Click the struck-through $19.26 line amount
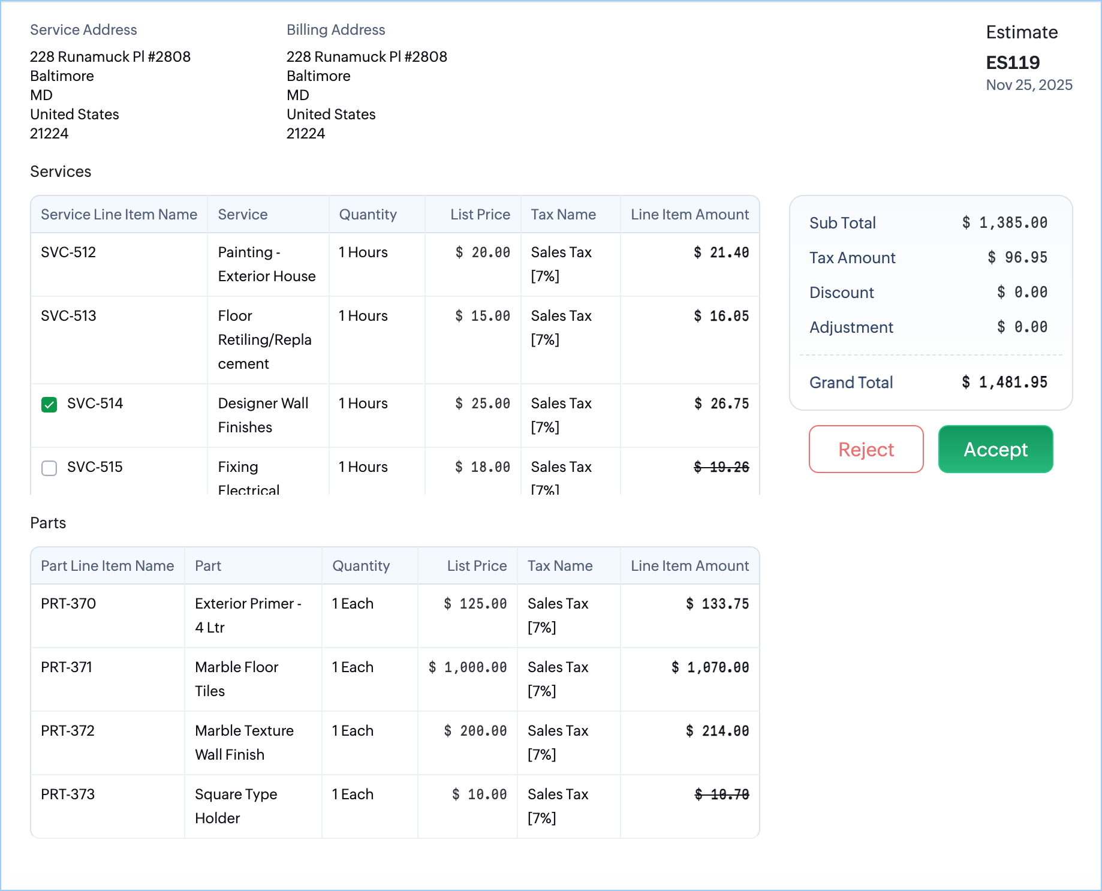Image resolution: width=1102 pixels, height=891 pixels. (x=721, y=467)
